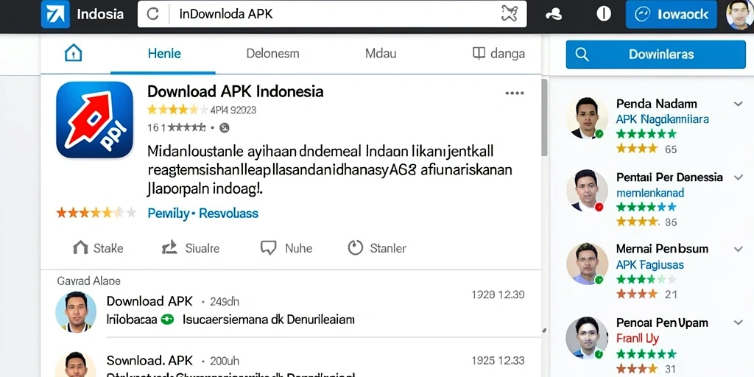Click the search magnifier icon in Dowinleras button
This screenshot has height=377, width=754.
click(x=582, y=54)
